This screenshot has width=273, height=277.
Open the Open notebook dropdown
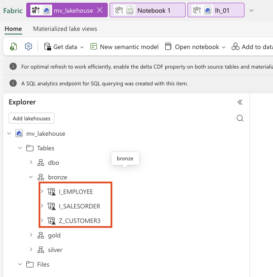(195, 47)
